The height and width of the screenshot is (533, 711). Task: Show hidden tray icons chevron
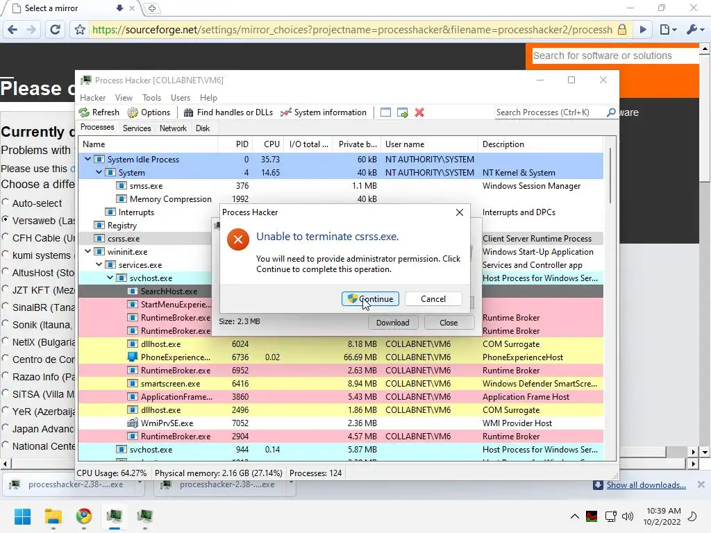[x=574, y=516]
